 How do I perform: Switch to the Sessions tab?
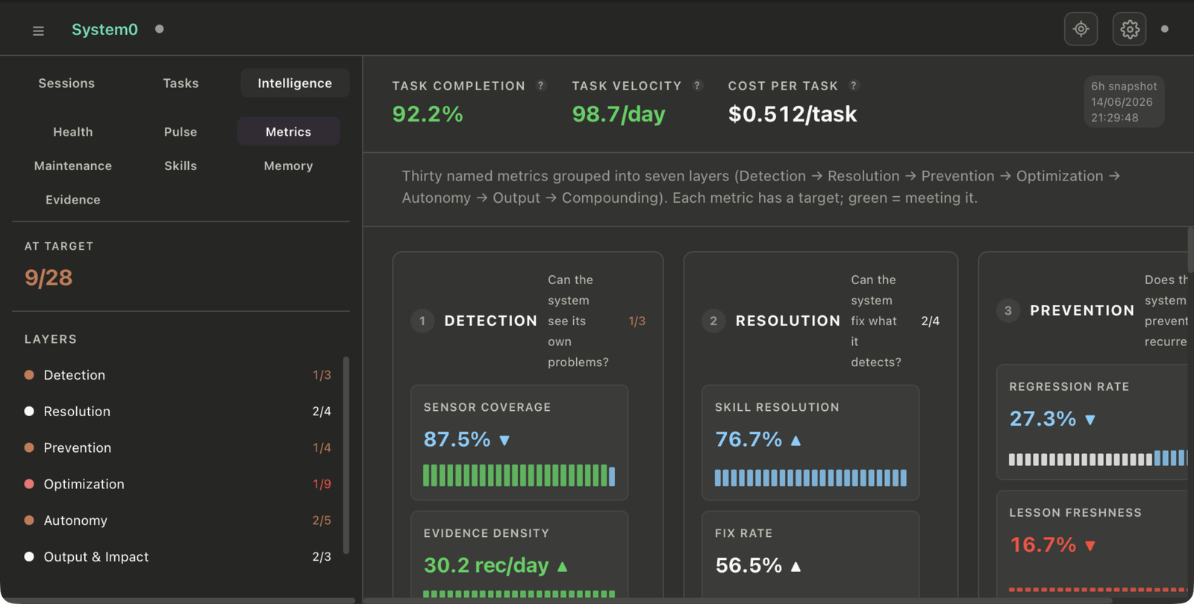pos(66,83)
